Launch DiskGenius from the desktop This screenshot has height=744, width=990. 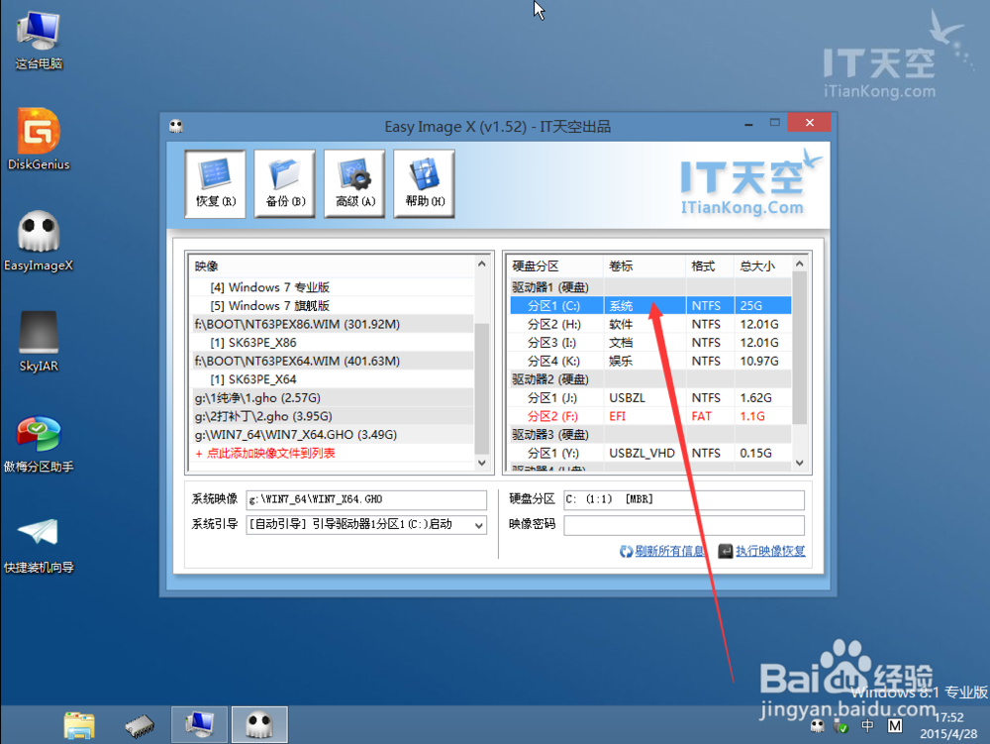[40, 139]
